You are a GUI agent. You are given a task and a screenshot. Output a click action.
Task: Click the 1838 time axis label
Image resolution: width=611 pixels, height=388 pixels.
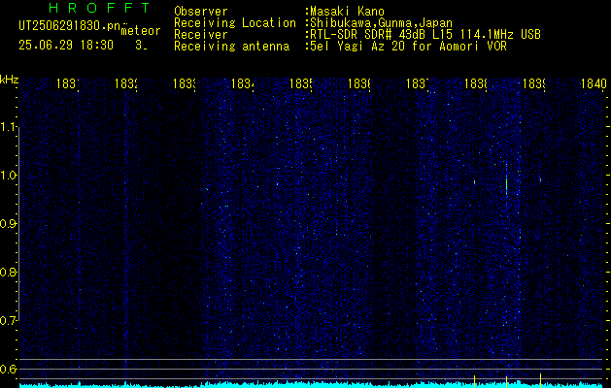click(x=476, y=83)
